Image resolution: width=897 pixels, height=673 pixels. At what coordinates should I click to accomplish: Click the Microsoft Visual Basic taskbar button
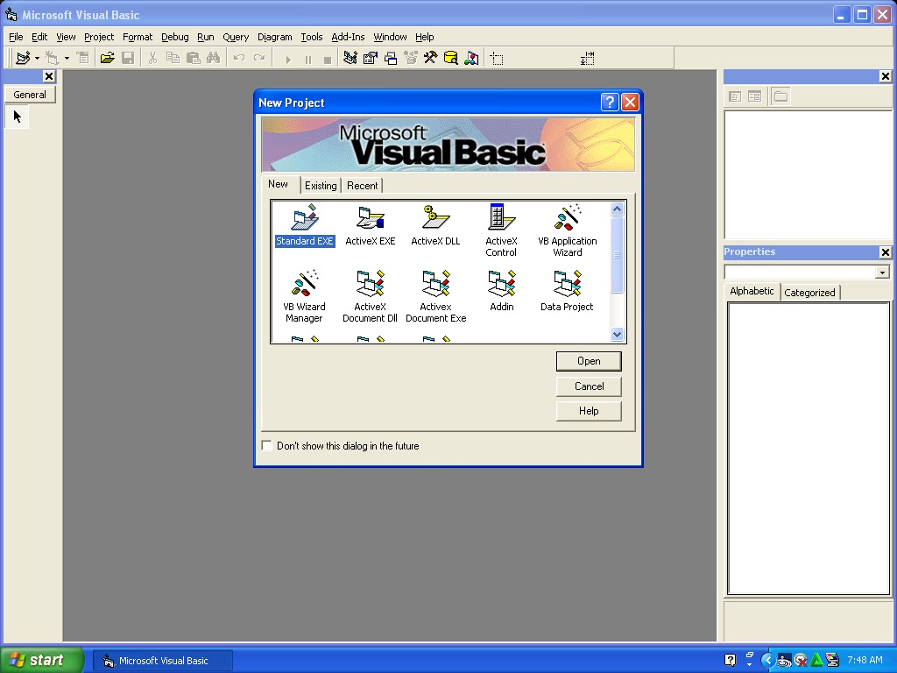tap(162, 661)
